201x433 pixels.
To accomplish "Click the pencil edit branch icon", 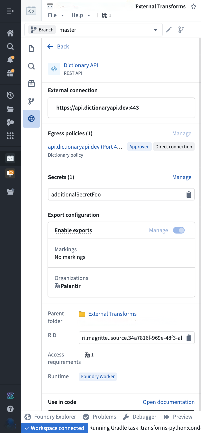I will 169,30.
